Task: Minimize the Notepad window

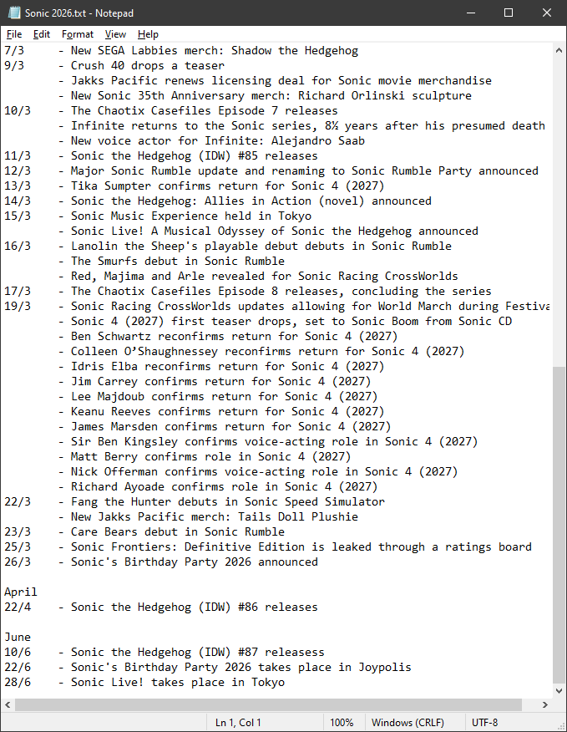Action: click(x=471, y=13)
